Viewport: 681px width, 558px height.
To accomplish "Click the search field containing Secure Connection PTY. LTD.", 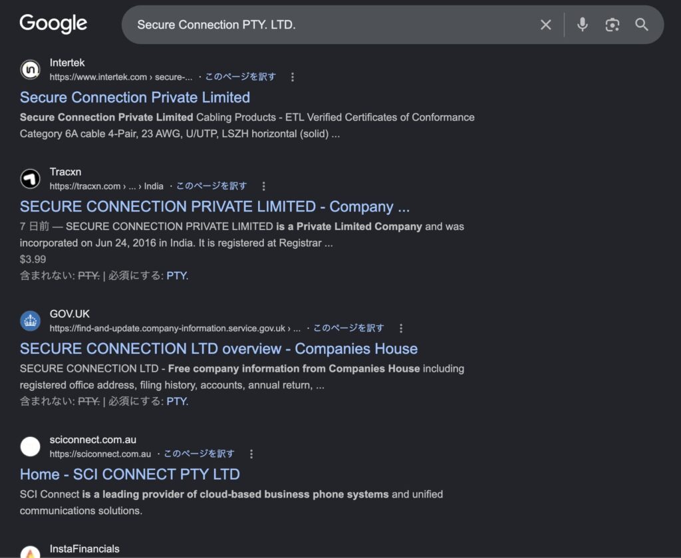I will pyautogui.click(x=330, y=25).
